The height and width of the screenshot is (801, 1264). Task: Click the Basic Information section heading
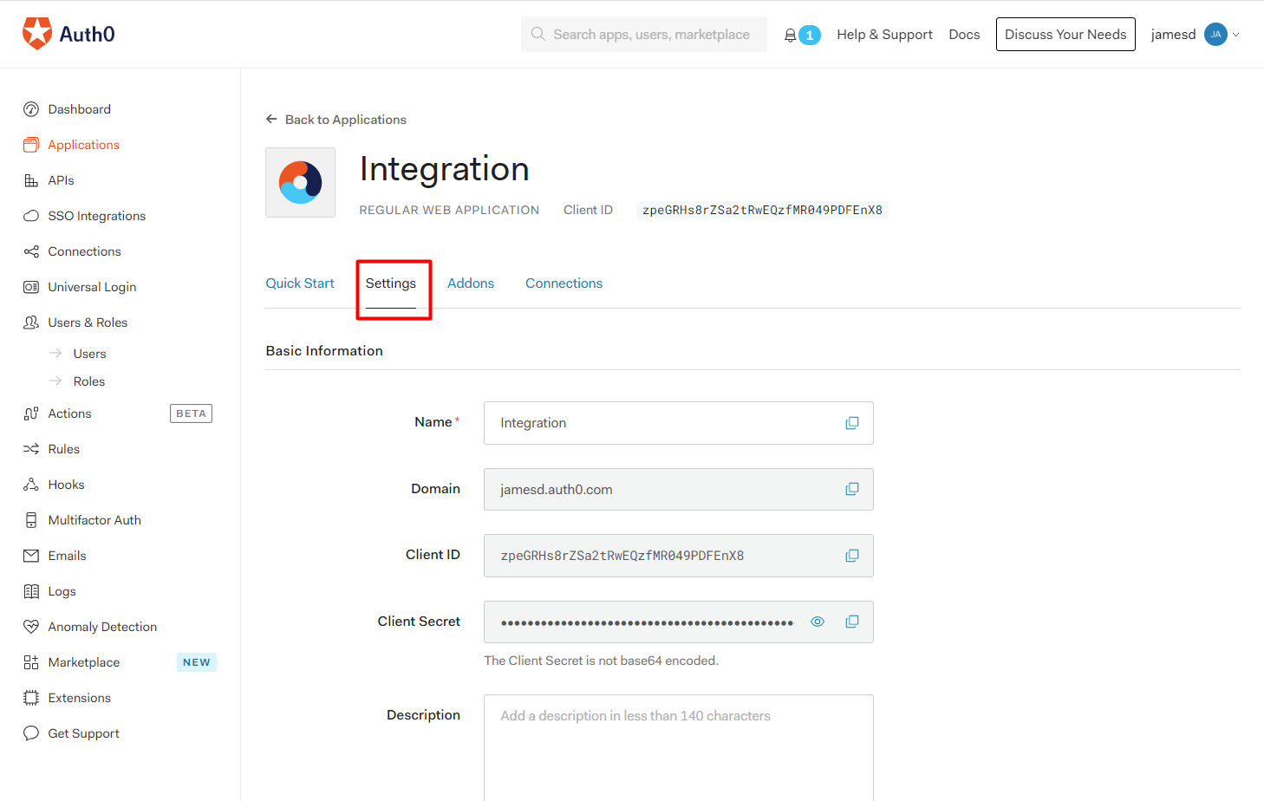pos(324,351)
